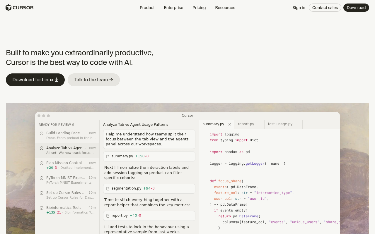The height and width of the screenshot is (234, 375).
Task: Click the check icon beside Build Landing Page
Action: (x=41, y=134)
